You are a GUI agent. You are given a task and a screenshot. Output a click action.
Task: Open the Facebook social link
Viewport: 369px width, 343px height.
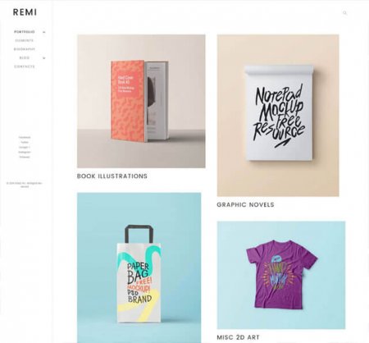pos(25,137)
